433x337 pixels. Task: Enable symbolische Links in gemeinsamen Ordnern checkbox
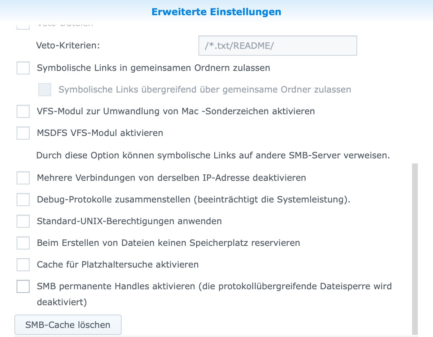click(23, 68)
